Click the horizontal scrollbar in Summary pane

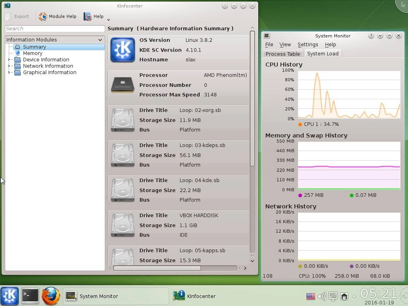pos(157,268)
